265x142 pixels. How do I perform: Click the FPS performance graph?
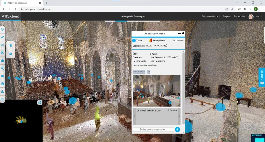point(258,138)
